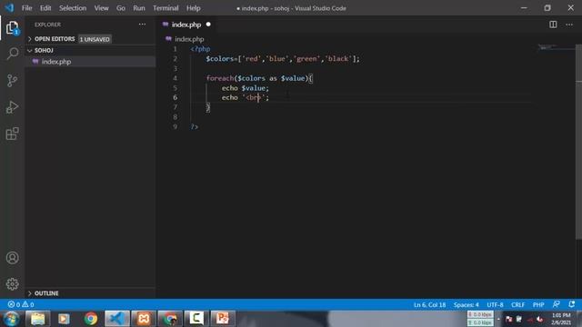Open XAMPP from the taskbar
Viewport: 582px width, 327px height.
coord(144,319)
